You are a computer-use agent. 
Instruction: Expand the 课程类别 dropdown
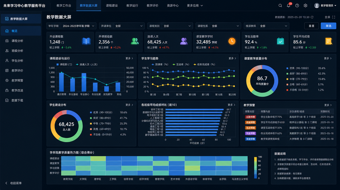point(170,26)
